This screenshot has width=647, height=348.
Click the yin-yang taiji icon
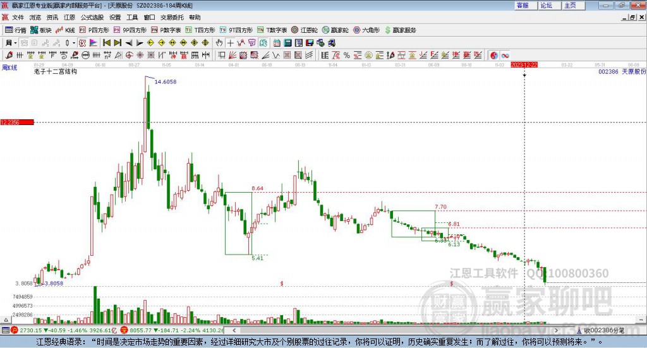(494, 55)
